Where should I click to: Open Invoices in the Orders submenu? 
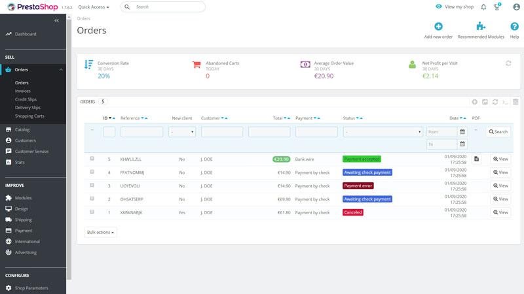(x=22, y=91)
